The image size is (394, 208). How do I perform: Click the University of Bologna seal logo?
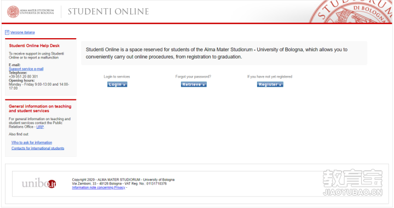(13, 11)
